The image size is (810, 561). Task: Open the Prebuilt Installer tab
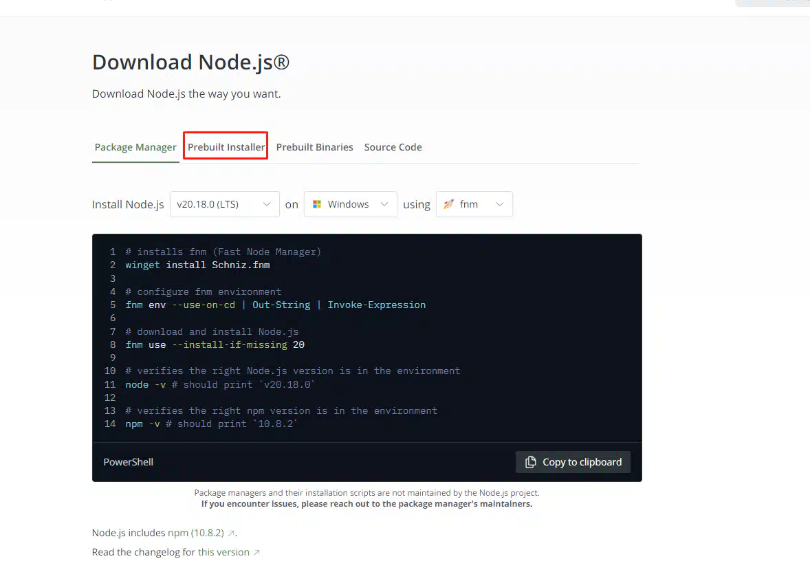226,147
